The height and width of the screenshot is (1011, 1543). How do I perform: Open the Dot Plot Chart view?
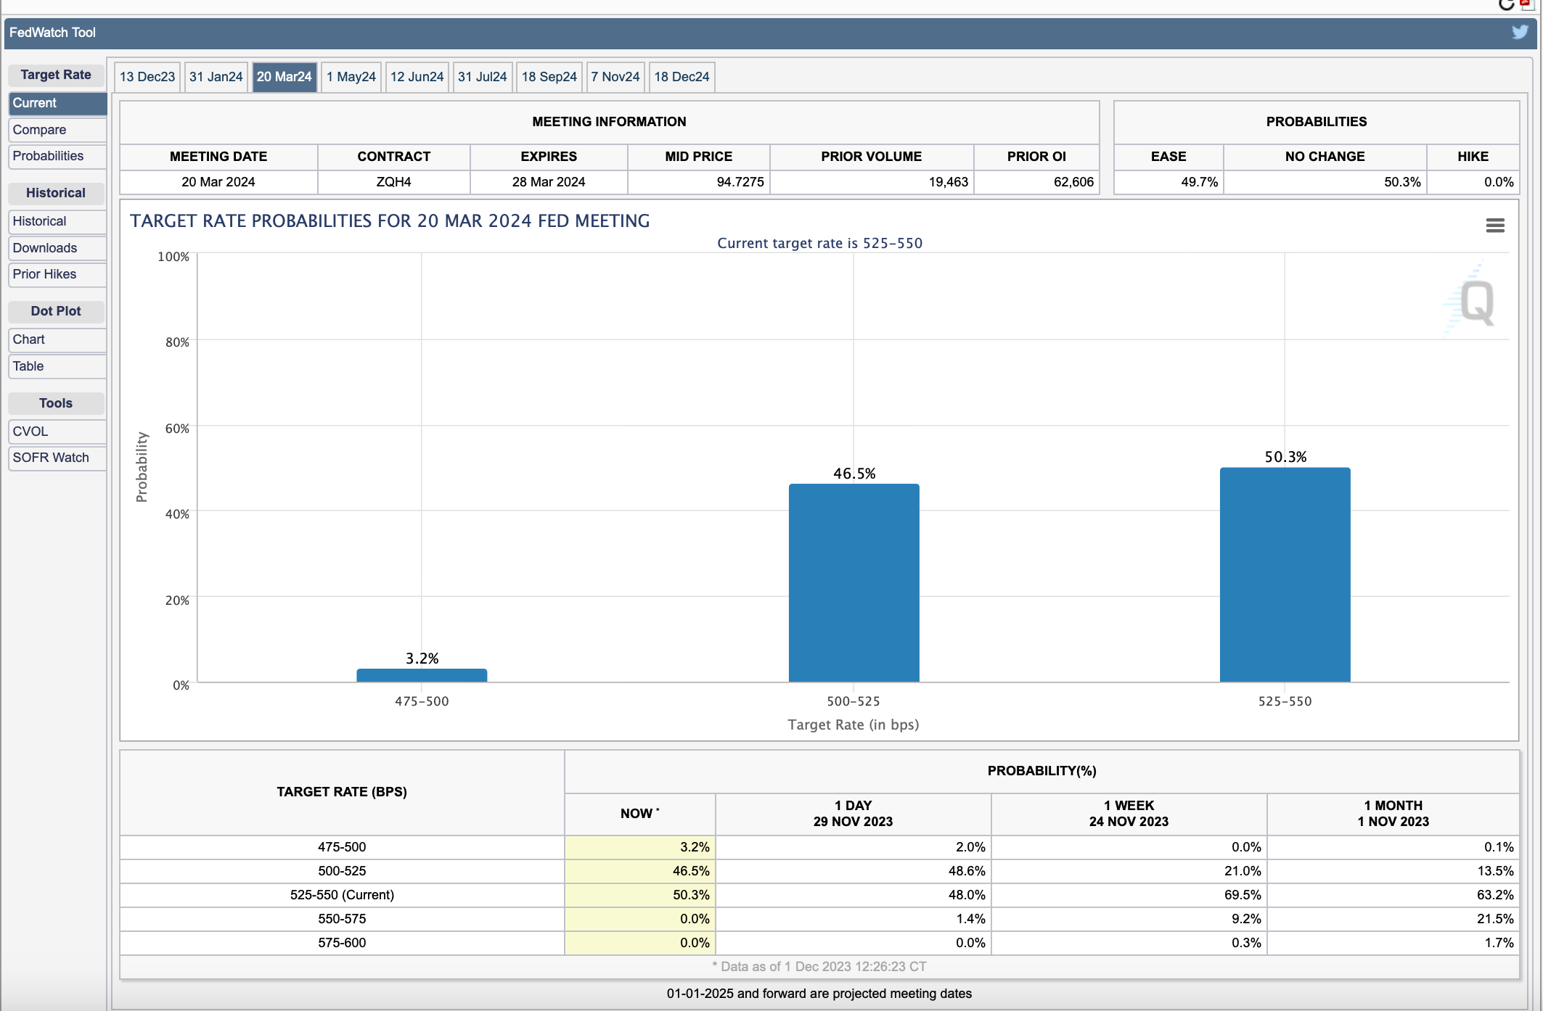pos(57,339)
